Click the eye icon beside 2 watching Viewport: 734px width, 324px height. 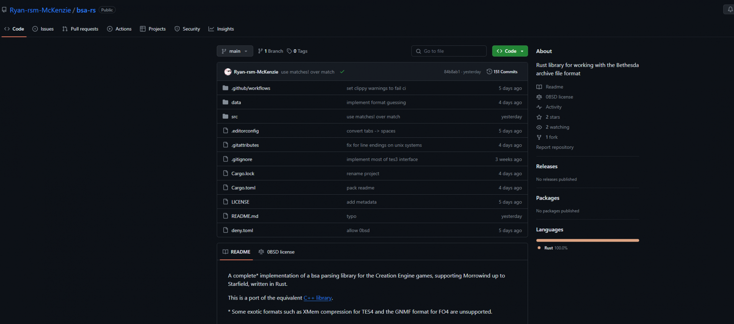click(x=539, y=127)
